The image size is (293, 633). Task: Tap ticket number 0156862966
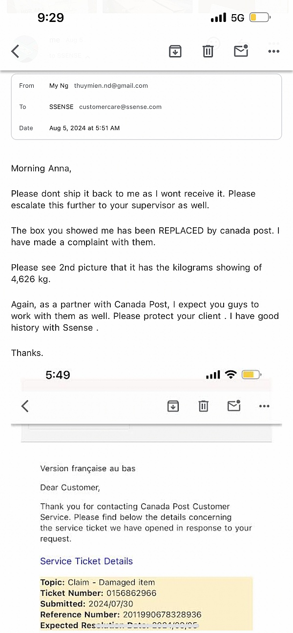(x=130, y=593)
